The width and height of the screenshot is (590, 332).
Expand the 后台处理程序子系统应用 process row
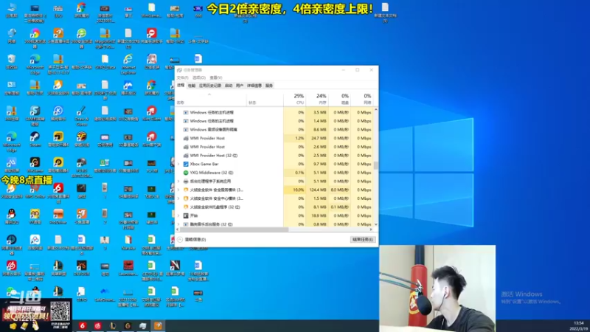click(178, 181)
